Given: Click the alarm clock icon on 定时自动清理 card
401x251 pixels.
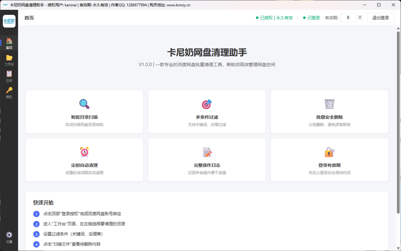Looking at the screenshot, I should point(84,153).
